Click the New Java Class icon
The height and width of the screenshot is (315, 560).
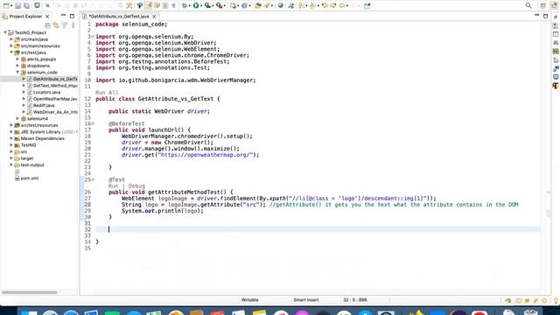[245, 6]
